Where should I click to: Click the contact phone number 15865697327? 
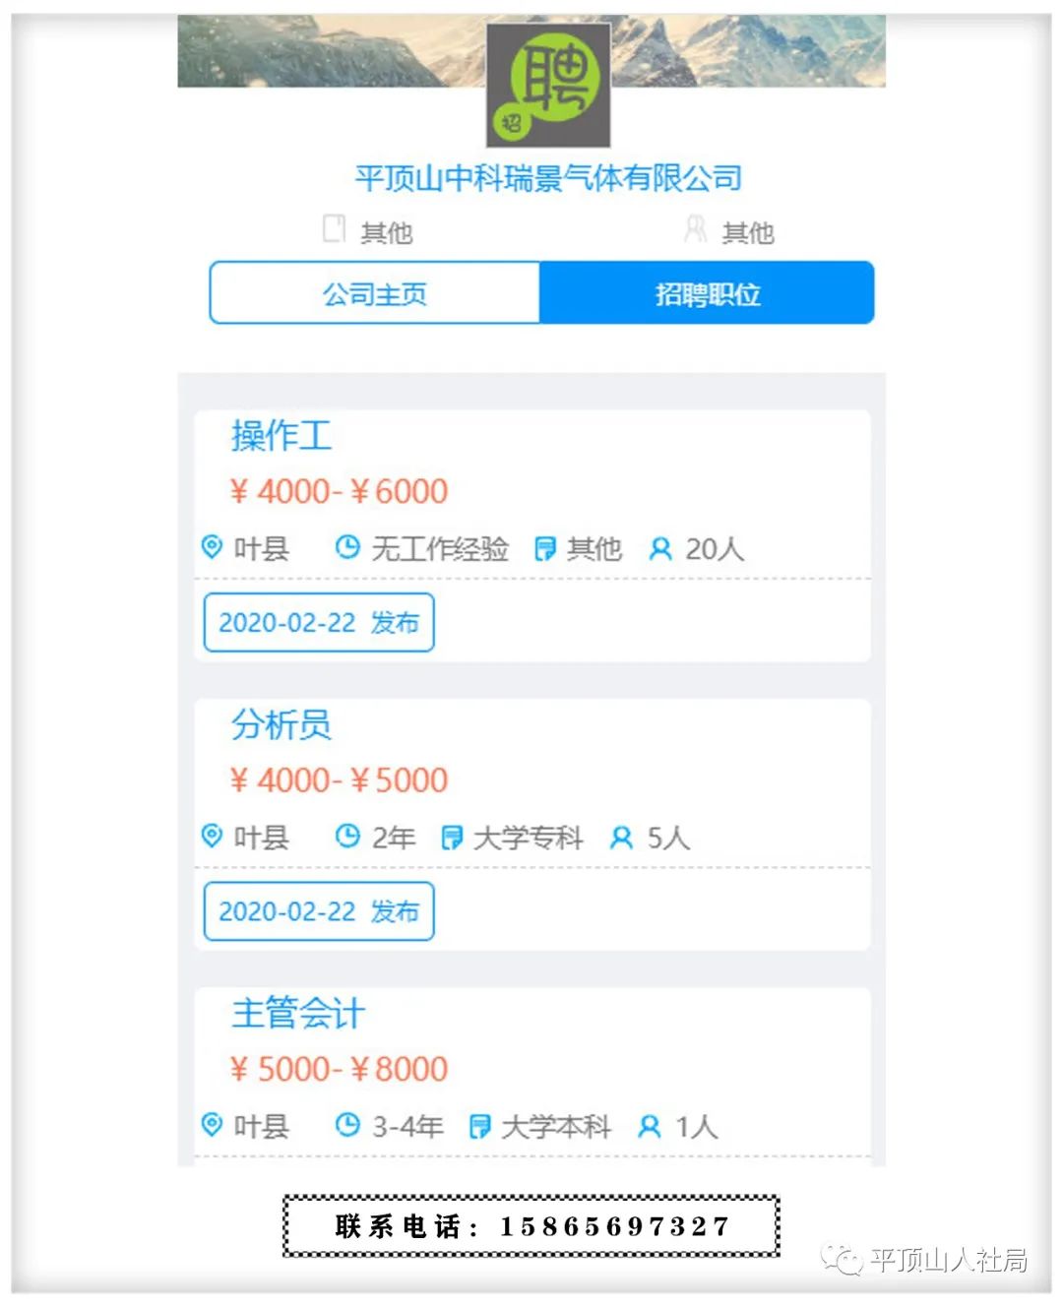click(614, 1226)
